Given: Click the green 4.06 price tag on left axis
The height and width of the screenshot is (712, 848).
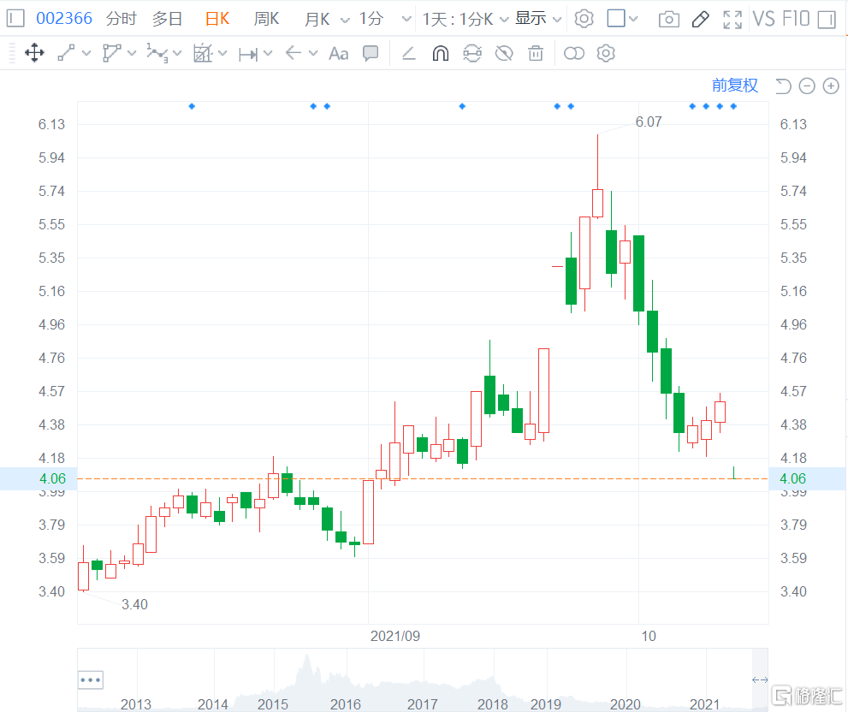Looking at the screenshot, I should tap(52, 478).
